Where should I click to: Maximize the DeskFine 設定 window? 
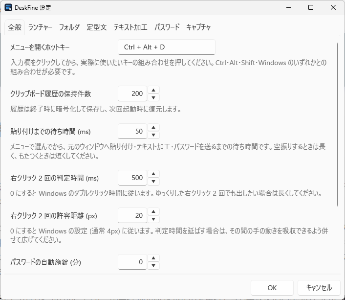click(x=311, y=7)
